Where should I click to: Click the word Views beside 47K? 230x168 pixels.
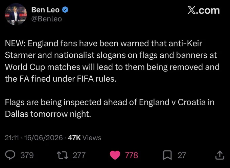[x=92, y=138]
